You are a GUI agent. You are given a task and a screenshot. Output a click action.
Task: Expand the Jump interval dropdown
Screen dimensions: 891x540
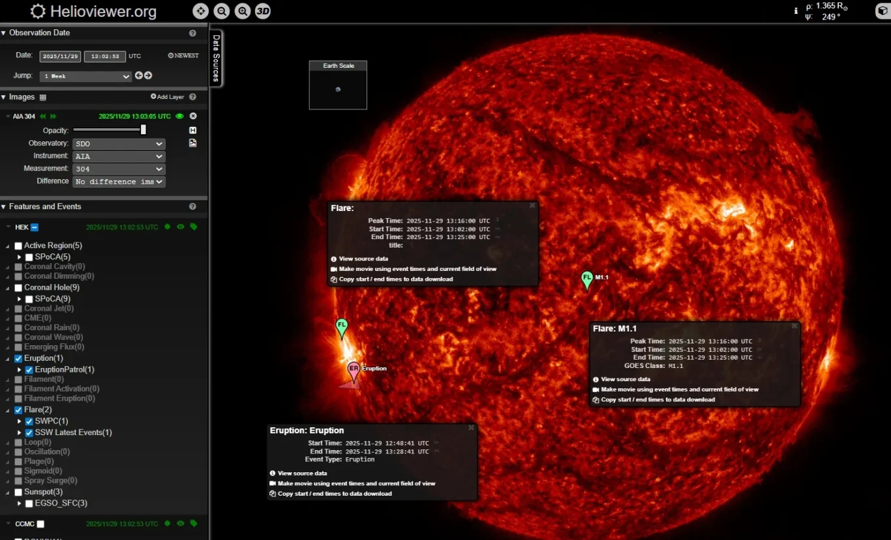[x=85, y=76]
